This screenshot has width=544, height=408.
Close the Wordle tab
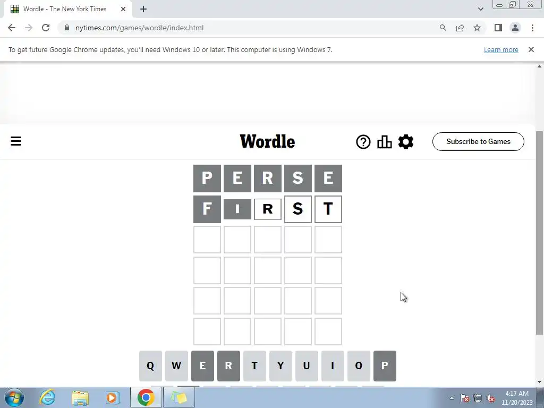[x=123, y=9]
